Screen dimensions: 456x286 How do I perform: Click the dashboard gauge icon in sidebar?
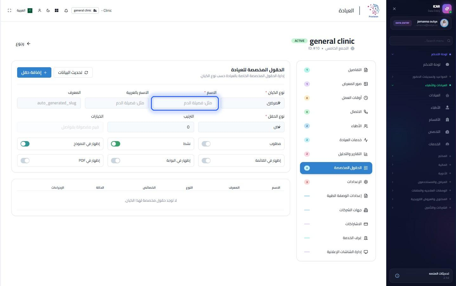447,64
